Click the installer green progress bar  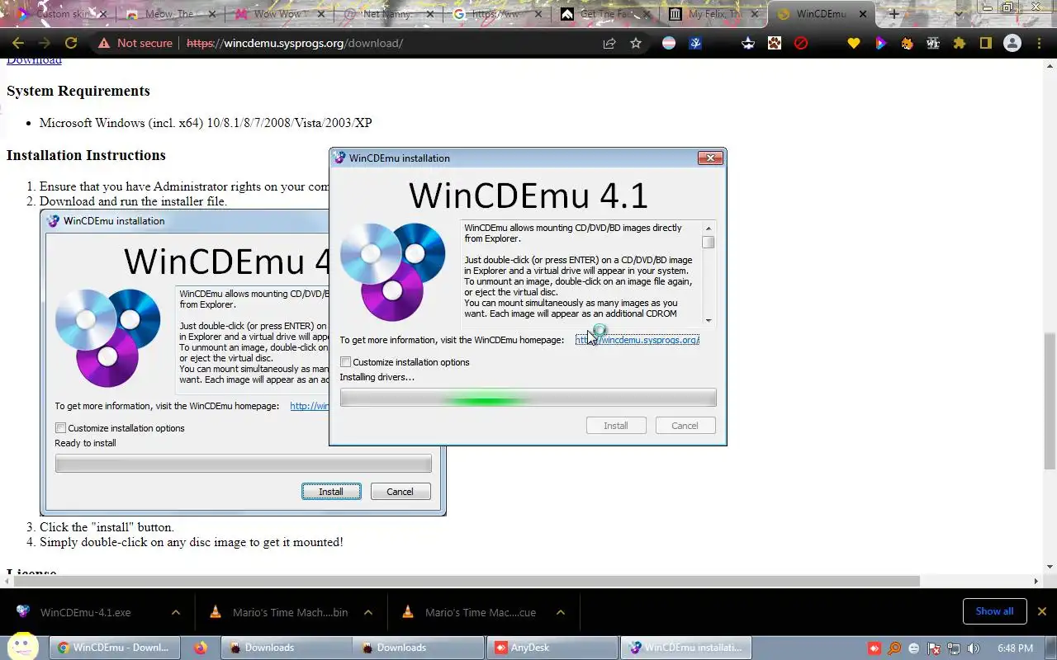point(528,399)
